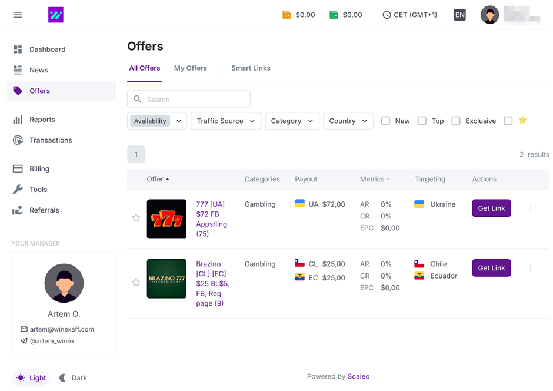Image resolution: width=553 pixels, height=391 pixels.
Task: Tick the Exclusive filter checkbox
Action: [455, 121]
